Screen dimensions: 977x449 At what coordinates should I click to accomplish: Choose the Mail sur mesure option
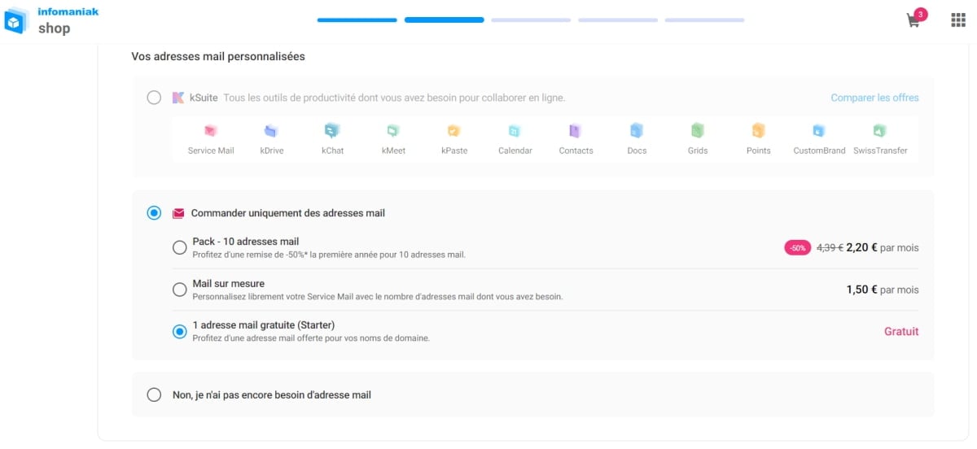pos(180,290)
